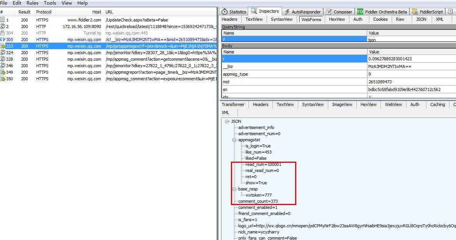Select the comment_count=373 tree item

pyautogui.click(x=258, y=201)
